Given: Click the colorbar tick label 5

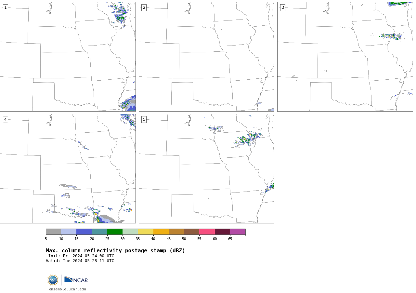Looking at the screenshot, I should (x=46, y=239).
